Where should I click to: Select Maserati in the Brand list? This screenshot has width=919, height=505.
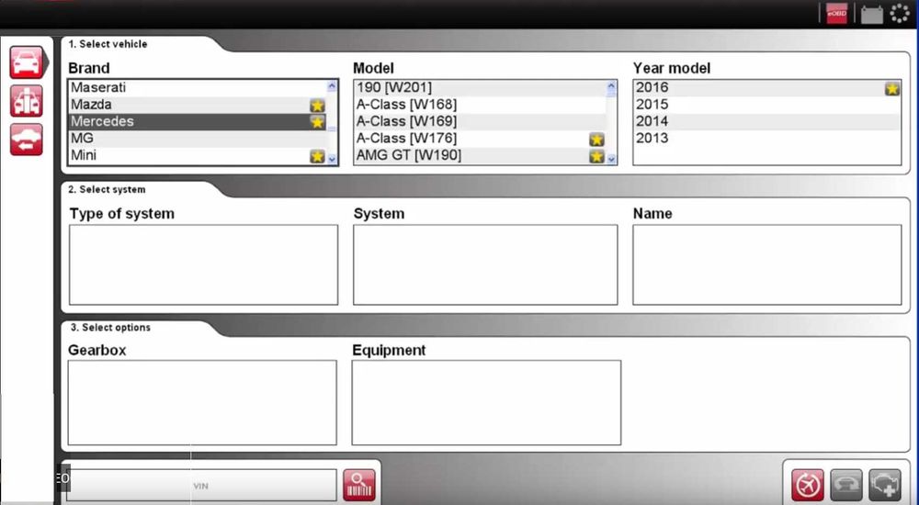(x=198, y=88)
